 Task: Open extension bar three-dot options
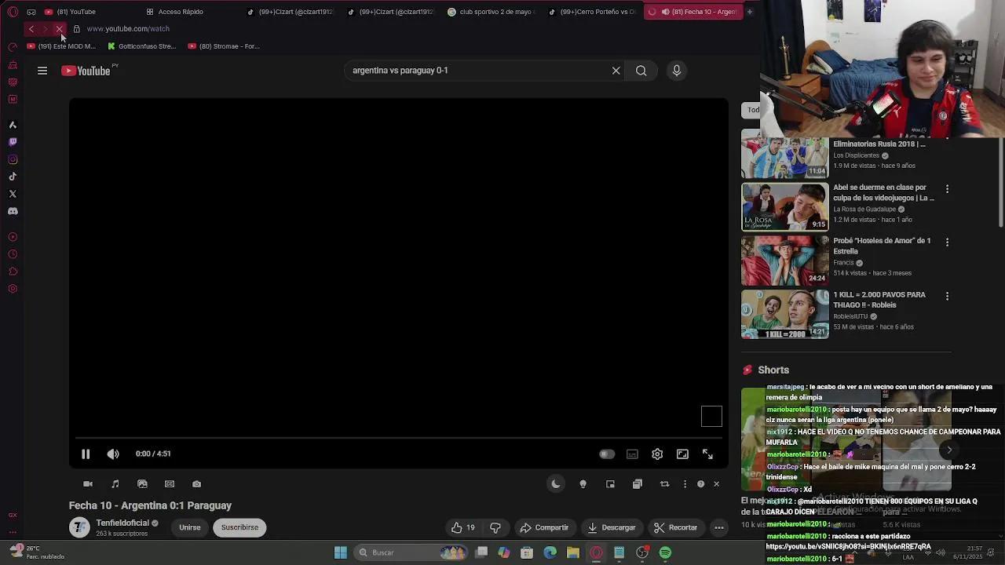[685, 484]
